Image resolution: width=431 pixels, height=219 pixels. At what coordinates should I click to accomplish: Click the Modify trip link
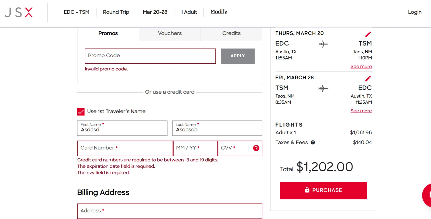[219, 12]
